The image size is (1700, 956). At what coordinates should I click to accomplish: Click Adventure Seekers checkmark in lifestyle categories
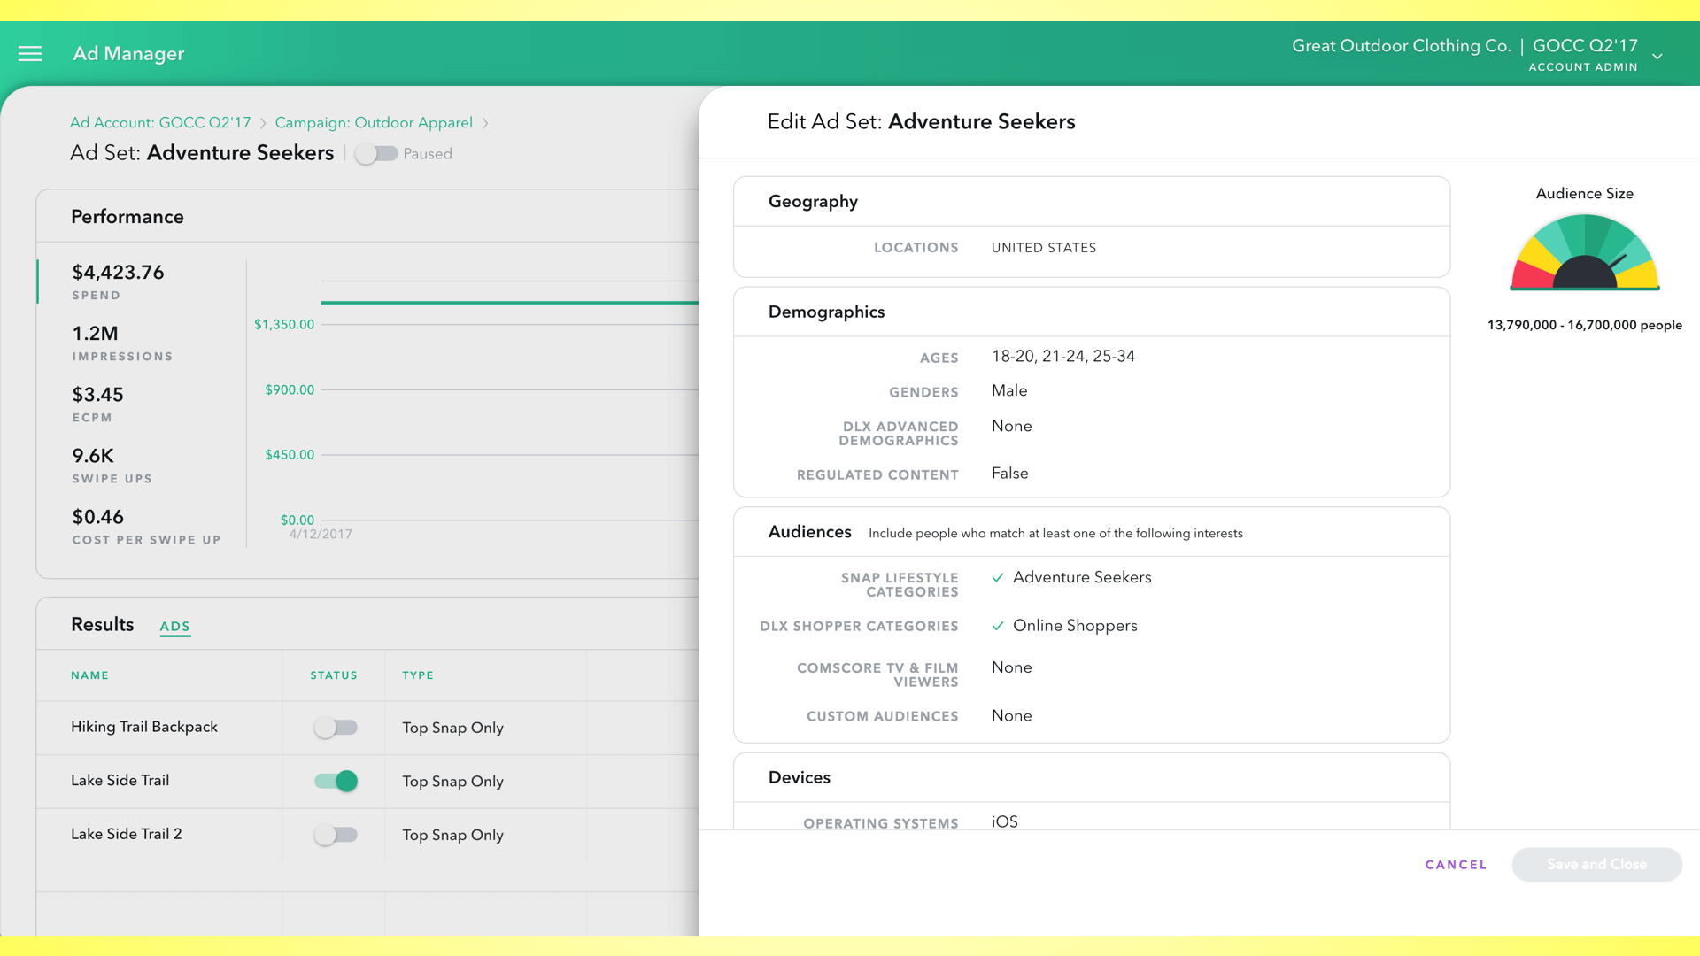(998, 578)
